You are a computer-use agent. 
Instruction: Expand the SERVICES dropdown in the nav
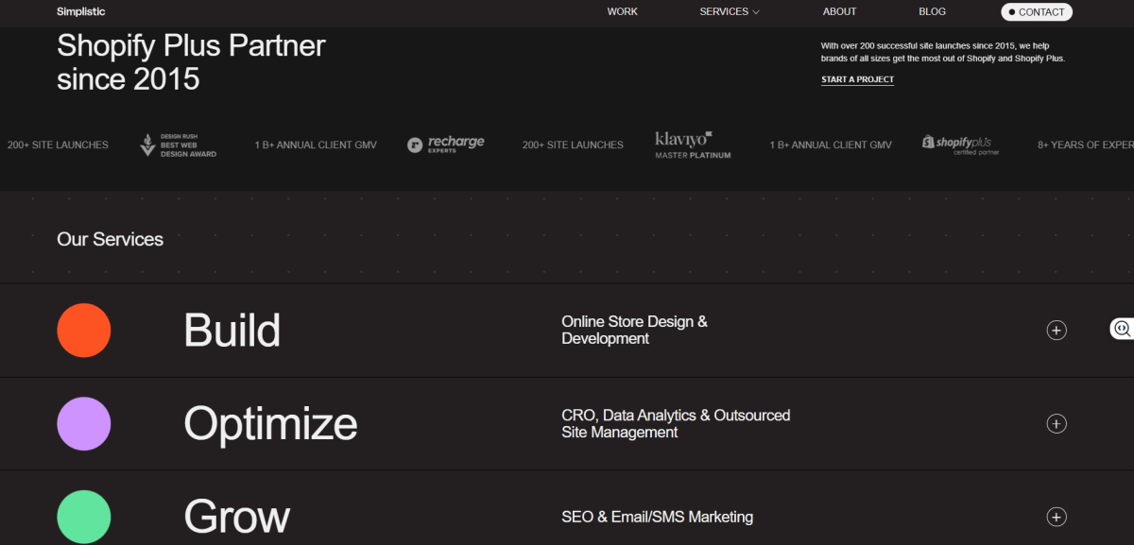tap(730, 11)
